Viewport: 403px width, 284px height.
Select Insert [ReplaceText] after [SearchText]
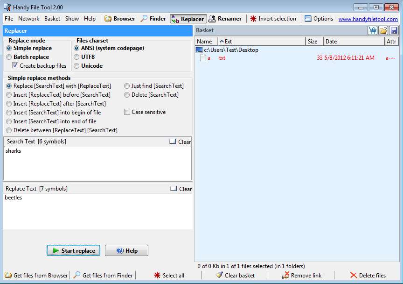56,104
